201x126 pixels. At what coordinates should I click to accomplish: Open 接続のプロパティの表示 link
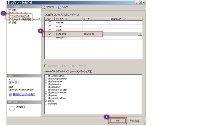[24, 94]
